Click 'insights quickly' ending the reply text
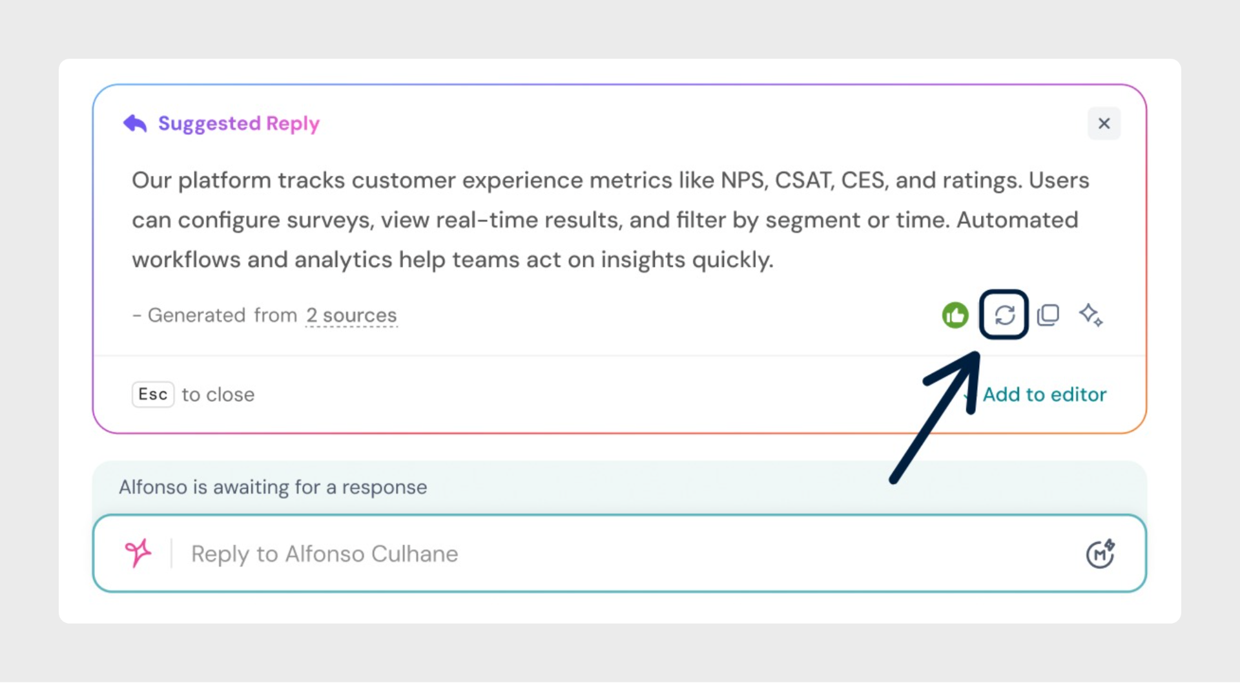Screen dimensions: 1240x683 click(687, 260)
